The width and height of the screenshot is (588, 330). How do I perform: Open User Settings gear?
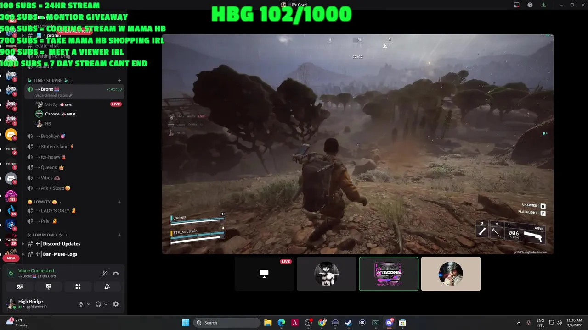point(116,304)
